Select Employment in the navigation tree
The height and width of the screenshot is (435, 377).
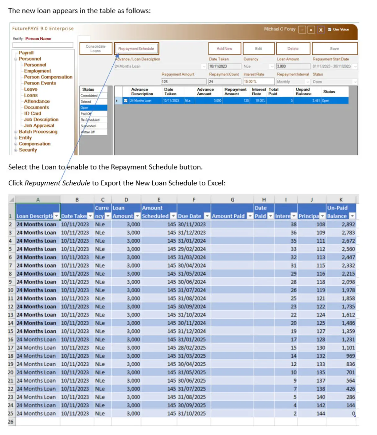[x=37, y=71]
